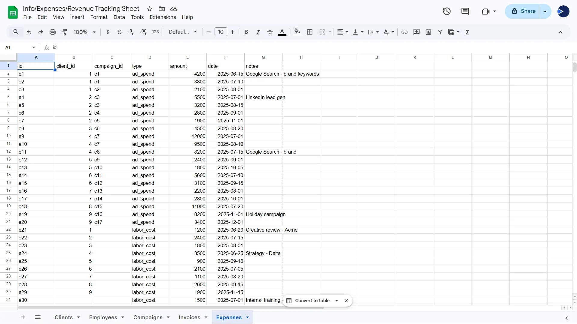
Task: Format selection as currency
Action: tap(108, 32)
